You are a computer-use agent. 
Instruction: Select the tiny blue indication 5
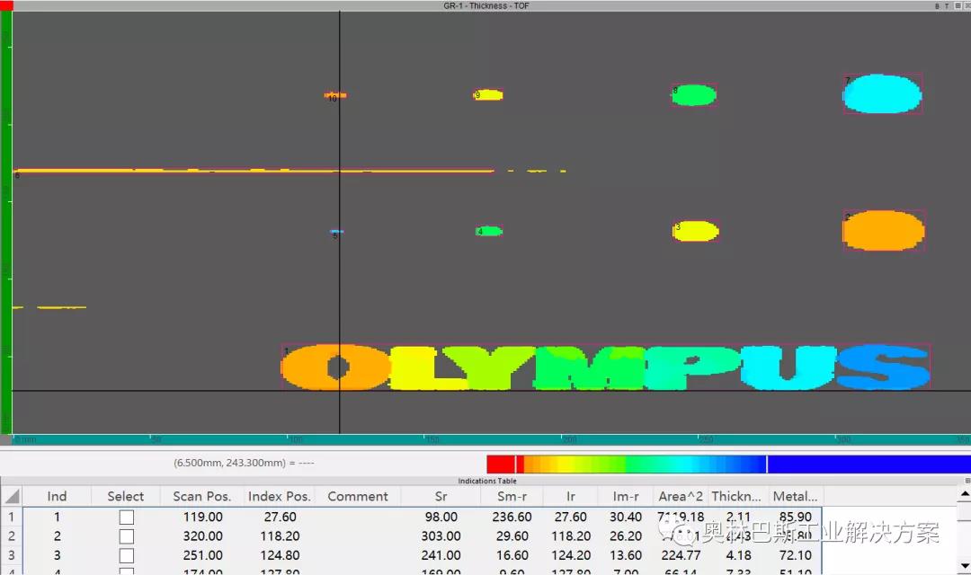coord(336,232)
